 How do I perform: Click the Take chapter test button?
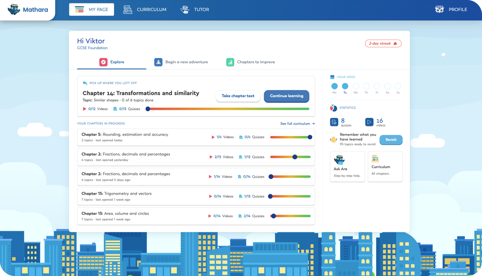[x=238, y=96]
